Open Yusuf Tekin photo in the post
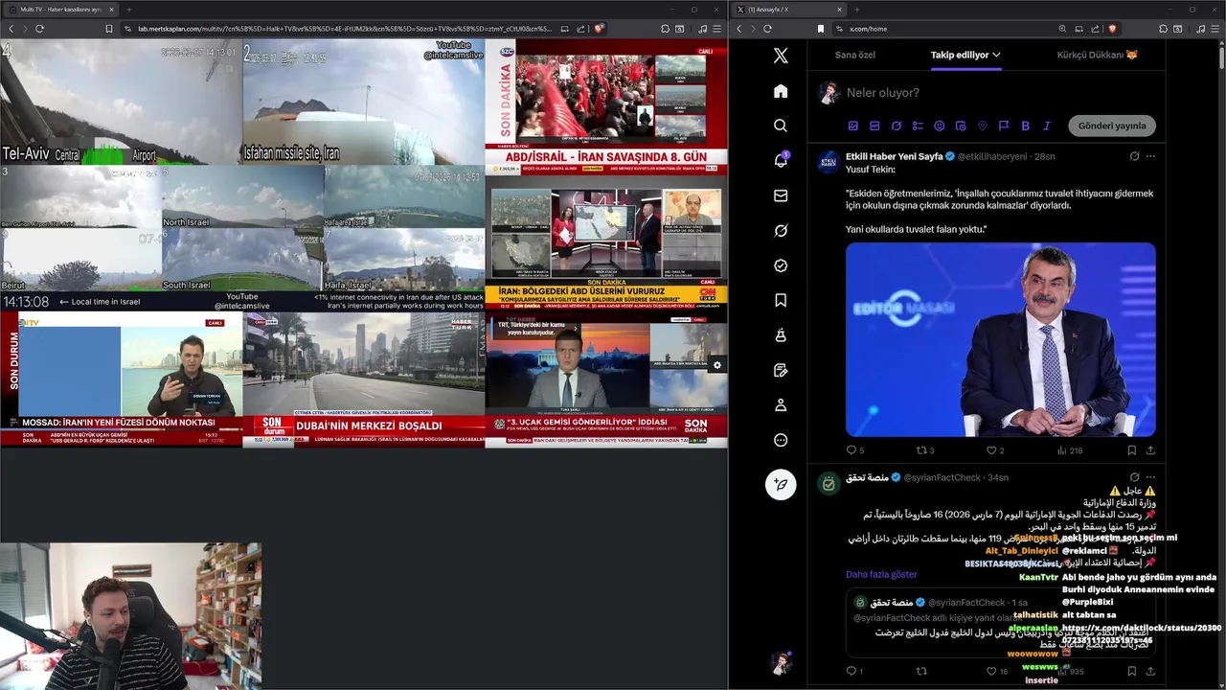This screenshot has height=690, width=1226. click(1000, 339)
